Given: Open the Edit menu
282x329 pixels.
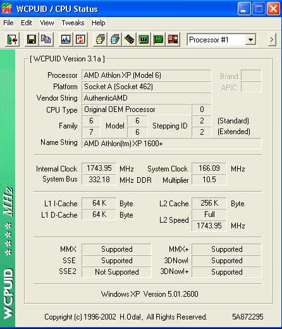Looking at the screenshot, I should click(27, 23).
